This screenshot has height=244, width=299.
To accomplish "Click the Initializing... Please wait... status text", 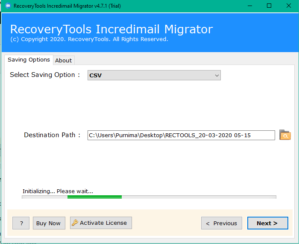I will (58, 191).
